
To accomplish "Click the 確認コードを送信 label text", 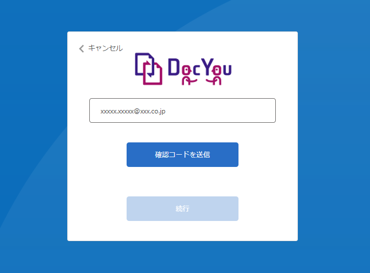I will (183, 155).
